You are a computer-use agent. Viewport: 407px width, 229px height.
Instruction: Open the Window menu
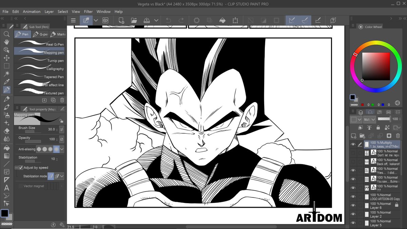[x=103, y=12]
